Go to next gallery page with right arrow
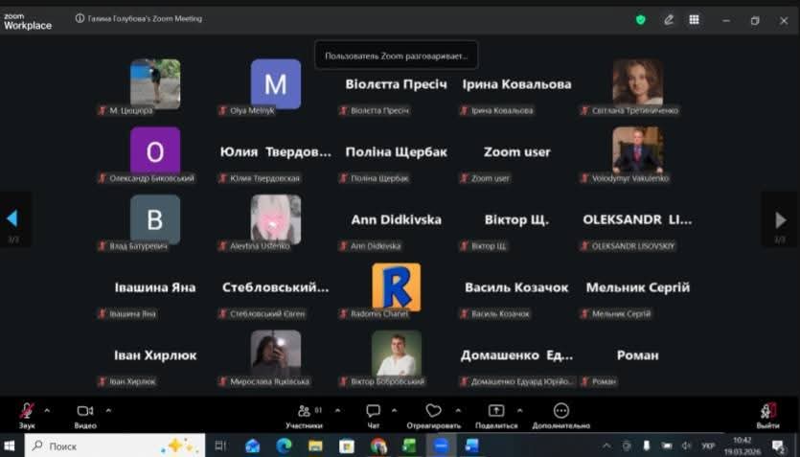 coord(781,219)
